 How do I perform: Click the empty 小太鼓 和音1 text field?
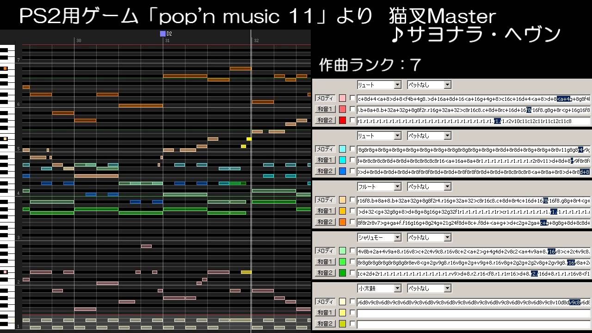[x=474, y=313]
